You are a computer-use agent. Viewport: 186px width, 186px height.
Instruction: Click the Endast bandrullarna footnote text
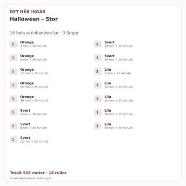[31, 178]
